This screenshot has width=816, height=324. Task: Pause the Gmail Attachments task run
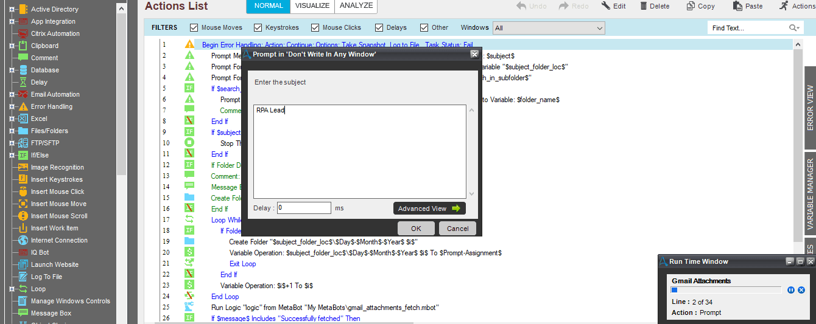791,290
